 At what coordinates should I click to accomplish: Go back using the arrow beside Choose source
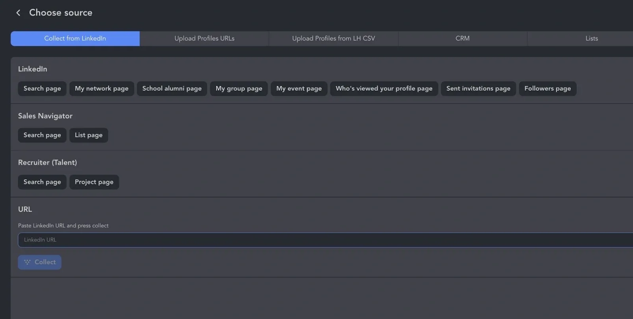pos(18,13)
